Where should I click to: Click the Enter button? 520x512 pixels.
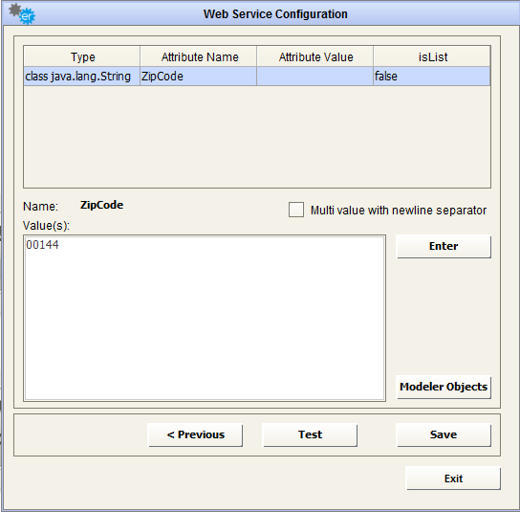444,246
